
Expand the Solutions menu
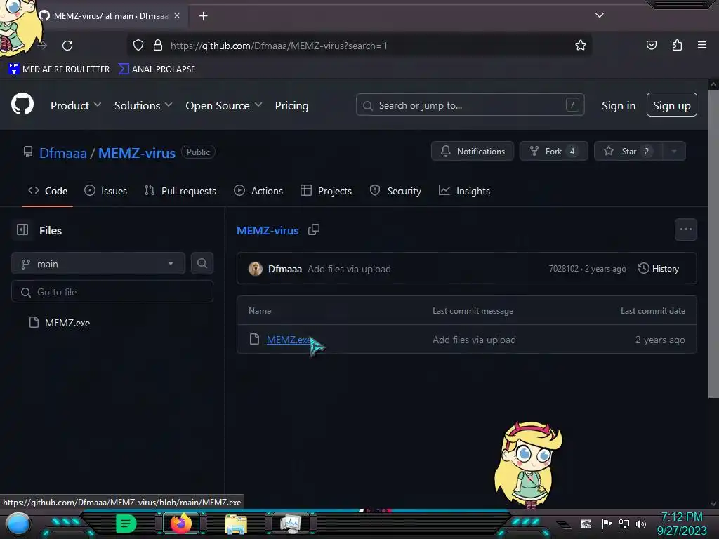(x=143, y=105)
